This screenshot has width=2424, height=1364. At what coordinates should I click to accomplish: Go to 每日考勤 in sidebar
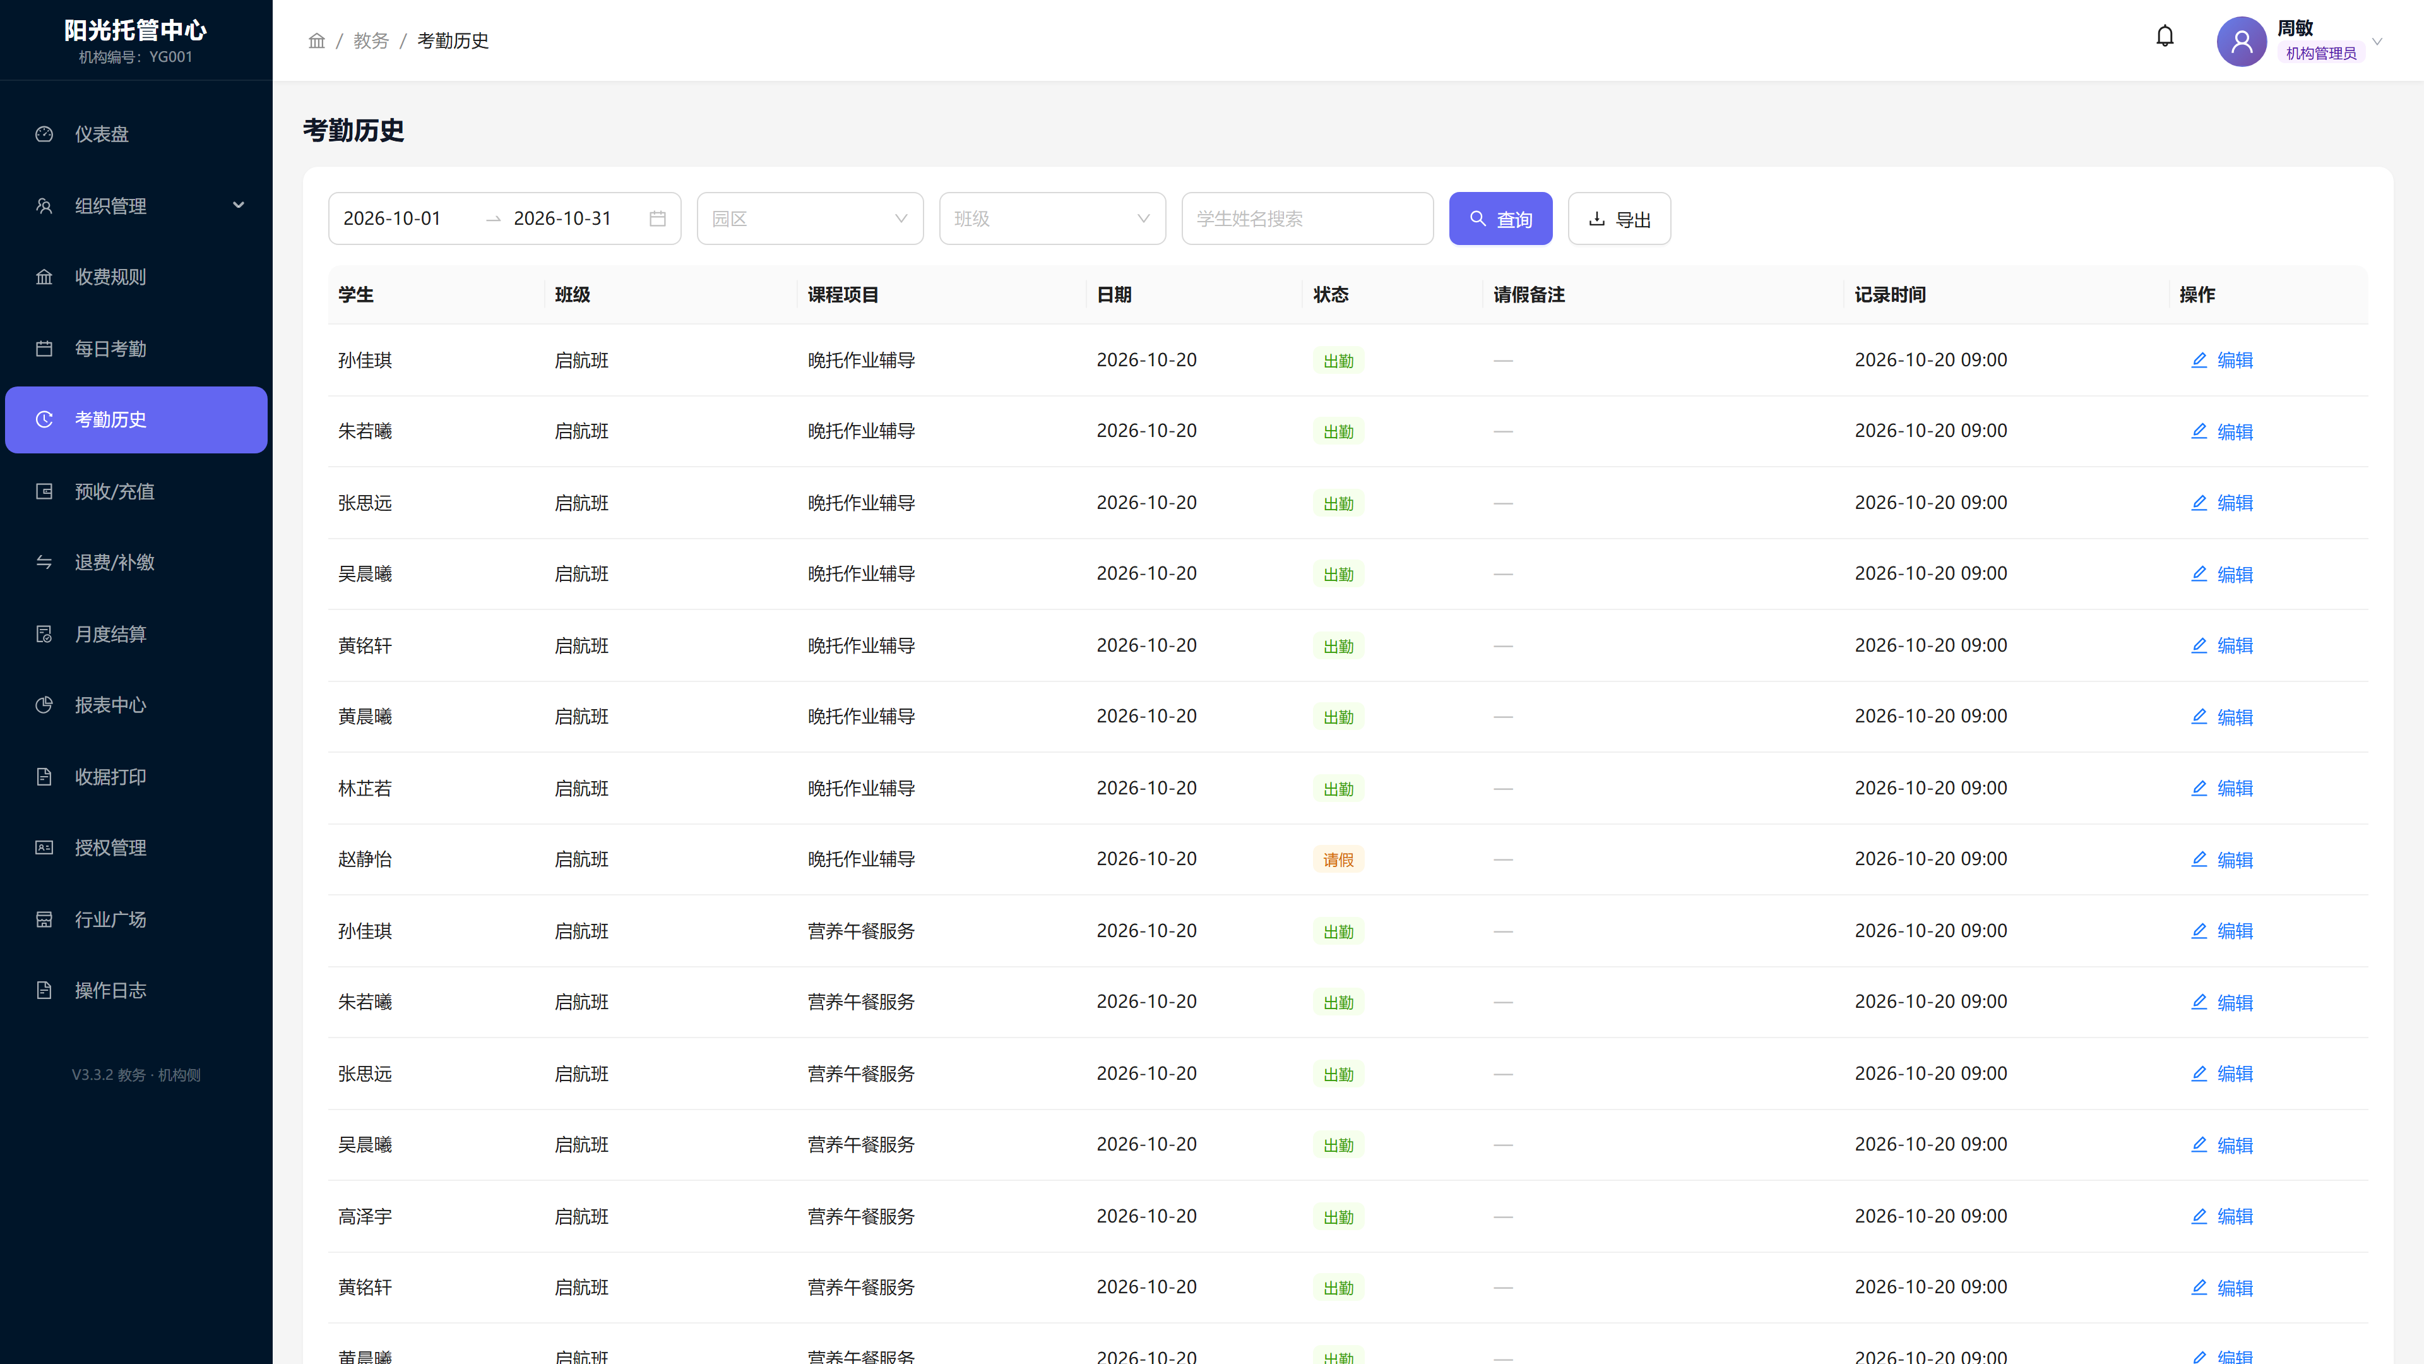[136, 349]
